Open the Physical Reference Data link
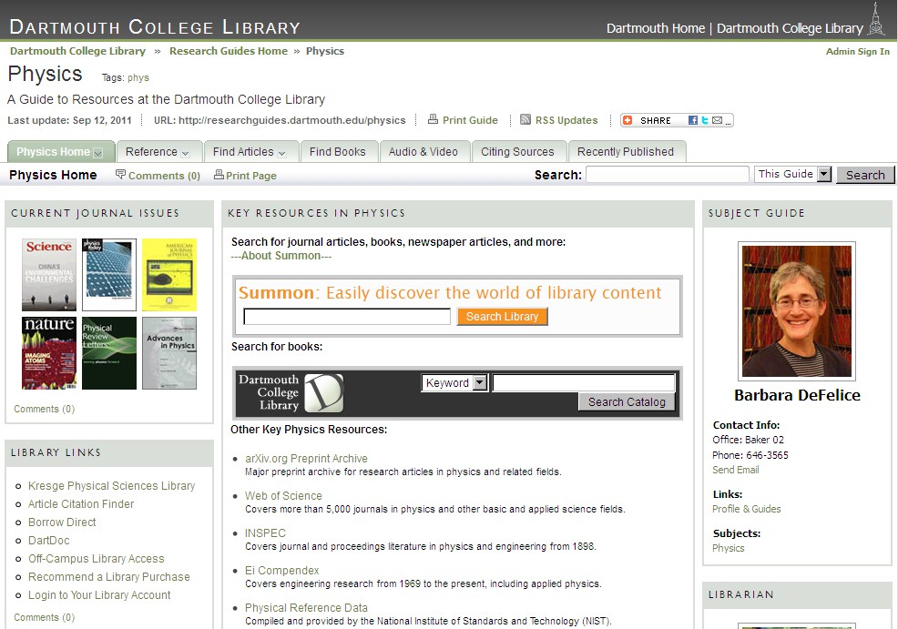Image resolution: width=898 pixels, height=629 pixels. tap(306, 607)
